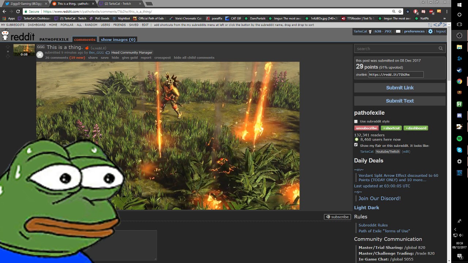Open the PoE Goods bookmark
Image resolution: width=468 pixels, height=263 pixels.
pyautogui.click(x=99, y=18)
